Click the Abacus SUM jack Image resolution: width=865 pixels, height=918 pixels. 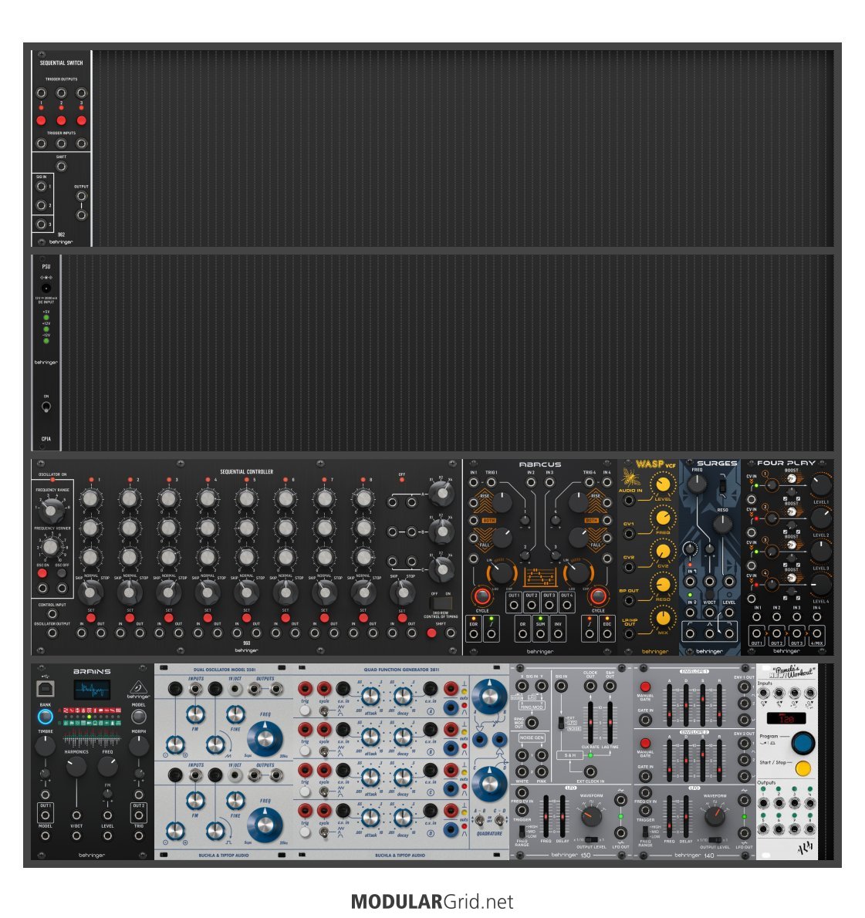point(540,633)
